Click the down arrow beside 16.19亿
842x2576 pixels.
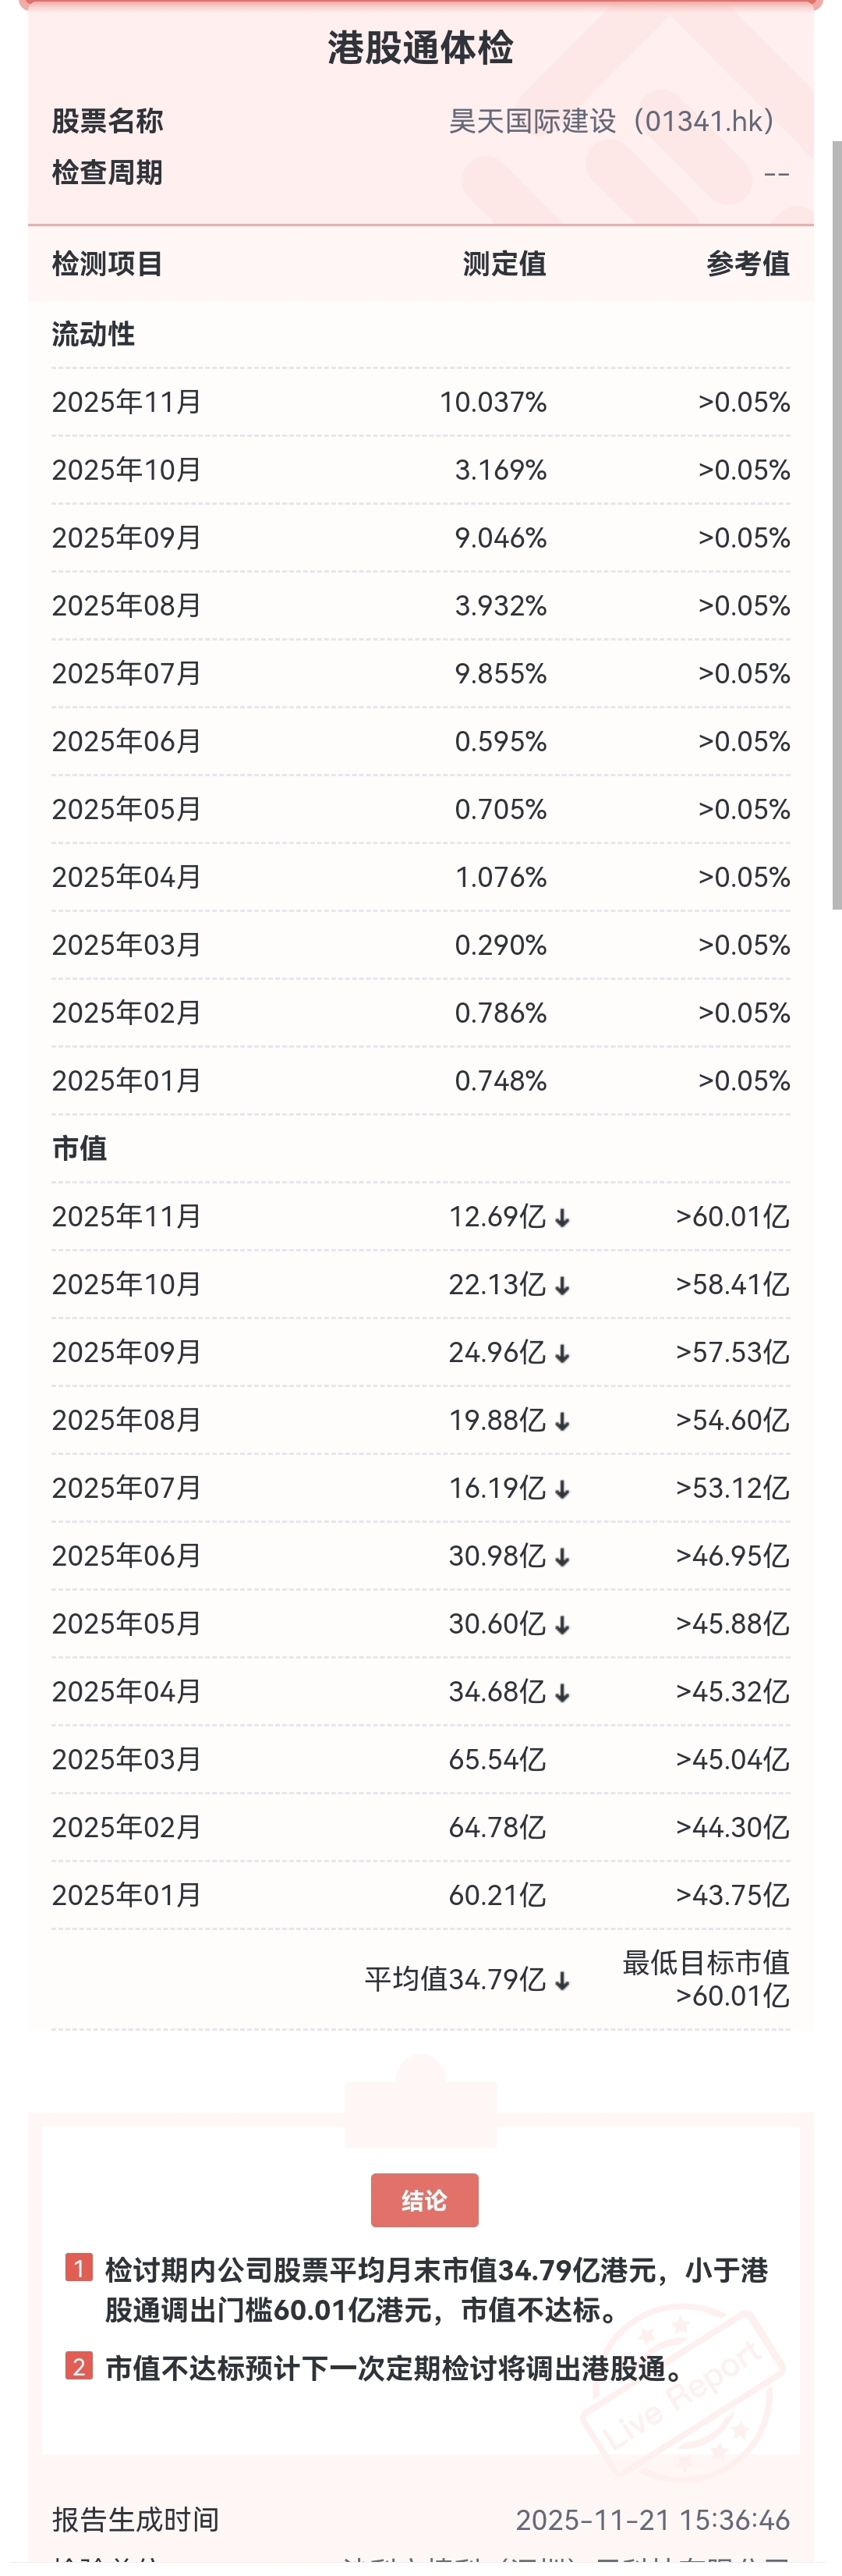pos(562,1490)
